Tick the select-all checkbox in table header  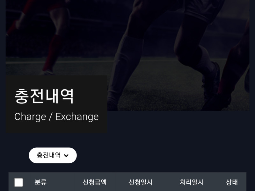pyautogui.click(x=18, y=182)
